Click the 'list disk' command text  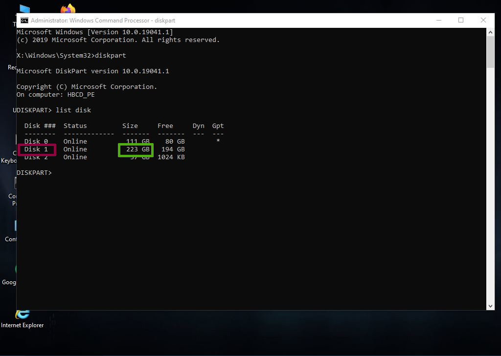click(73, 110)
